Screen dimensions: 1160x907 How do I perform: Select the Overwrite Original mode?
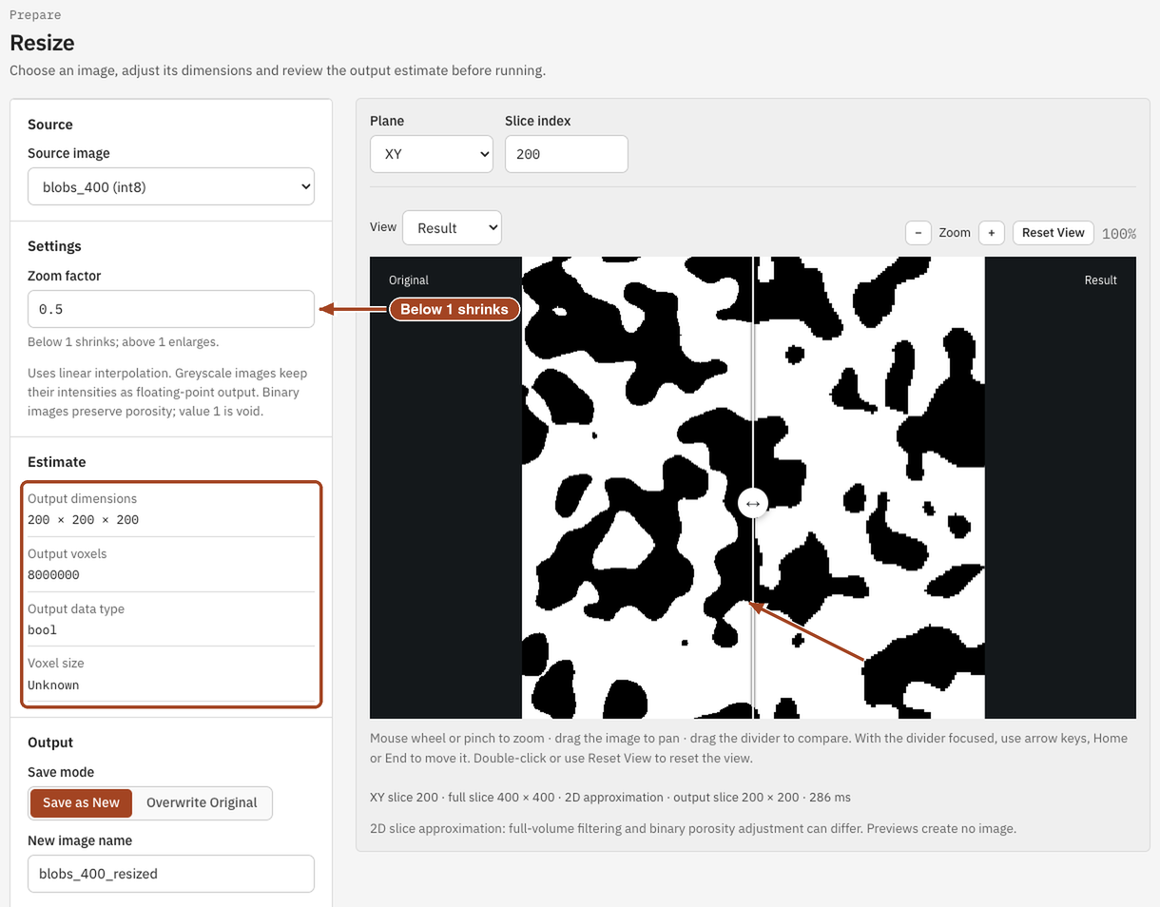click(x=202, y=802)
